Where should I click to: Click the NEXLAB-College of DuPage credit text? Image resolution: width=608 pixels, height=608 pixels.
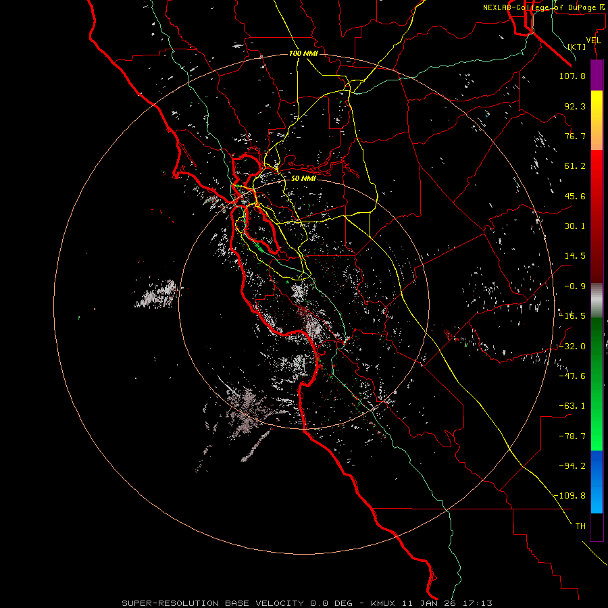[x=543, y=7]
